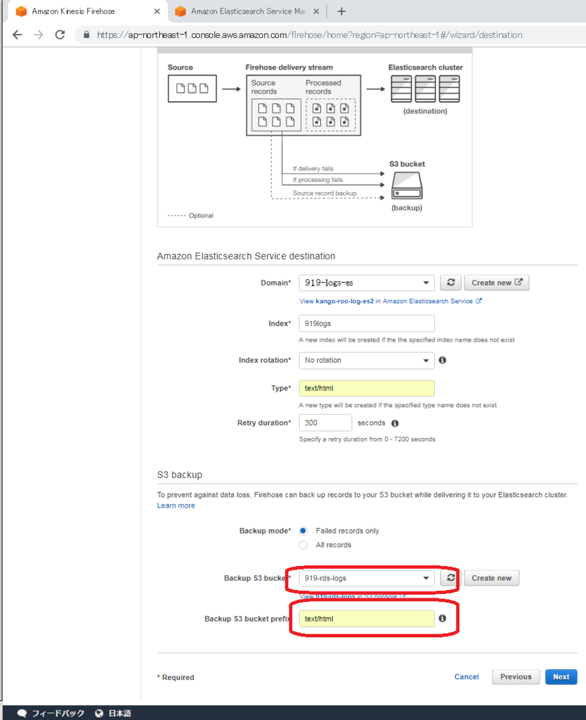Click the Source documents icon in the diagram
This screenshot has height=720, width=586.
[193, 89]
